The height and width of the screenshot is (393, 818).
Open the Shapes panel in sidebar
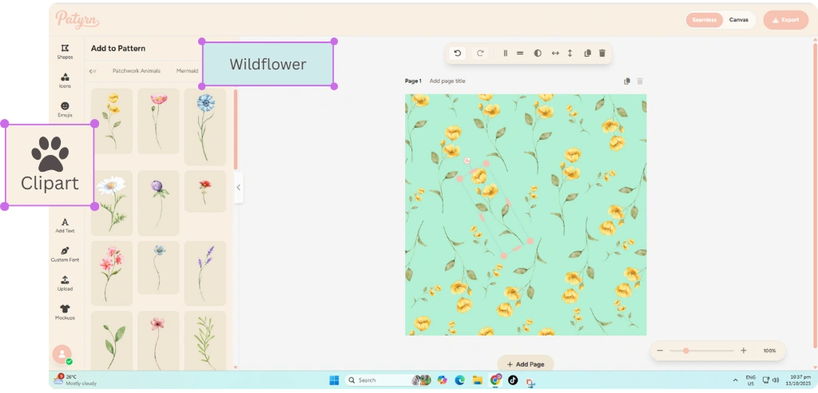[x=65, y=51]
